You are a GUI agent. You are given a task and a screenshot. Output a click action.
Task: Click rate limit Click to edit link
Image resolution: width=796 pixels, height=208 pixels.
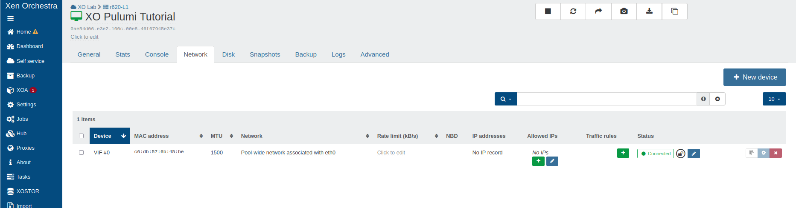(x=391, y=153)
